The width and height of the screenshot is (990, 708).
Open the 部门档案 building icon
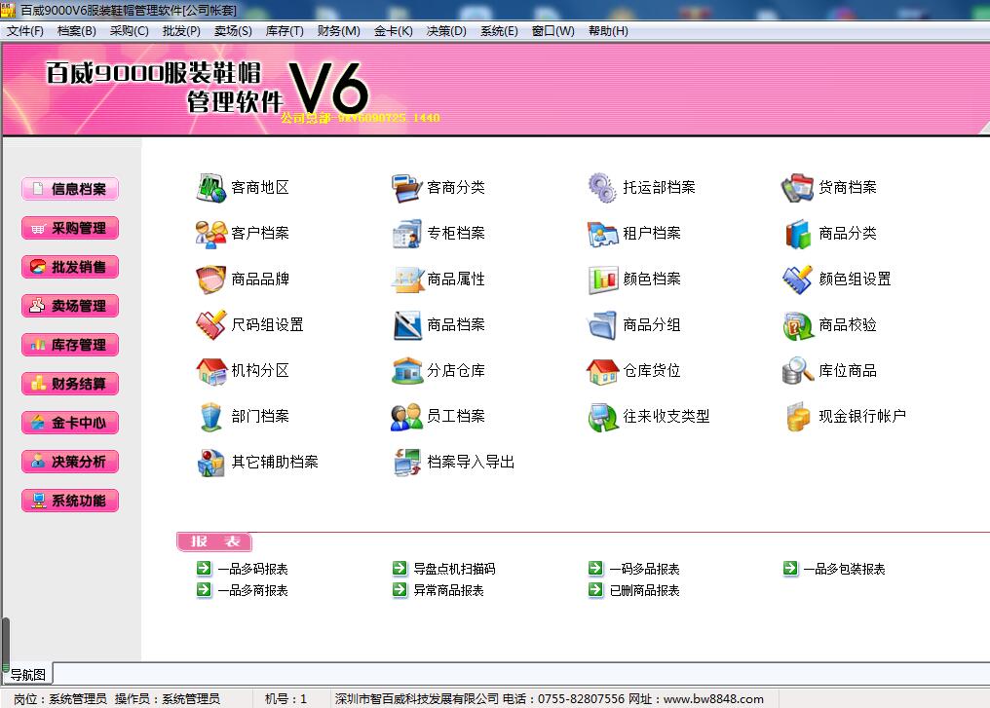point(210,417)
